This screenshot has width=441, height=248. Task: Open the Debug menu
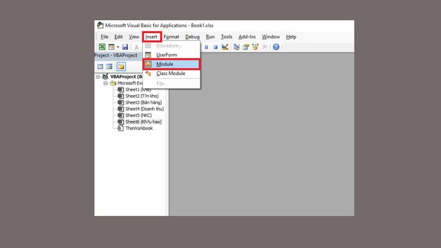tap(192, 37)
